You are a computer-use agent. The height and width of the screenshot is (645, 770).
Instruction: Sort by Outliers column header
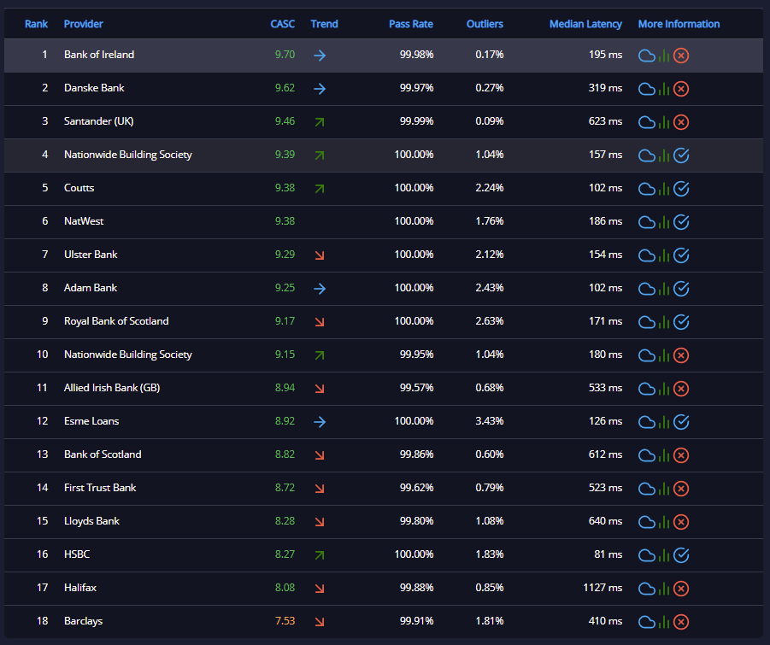[x=485, y=24]
